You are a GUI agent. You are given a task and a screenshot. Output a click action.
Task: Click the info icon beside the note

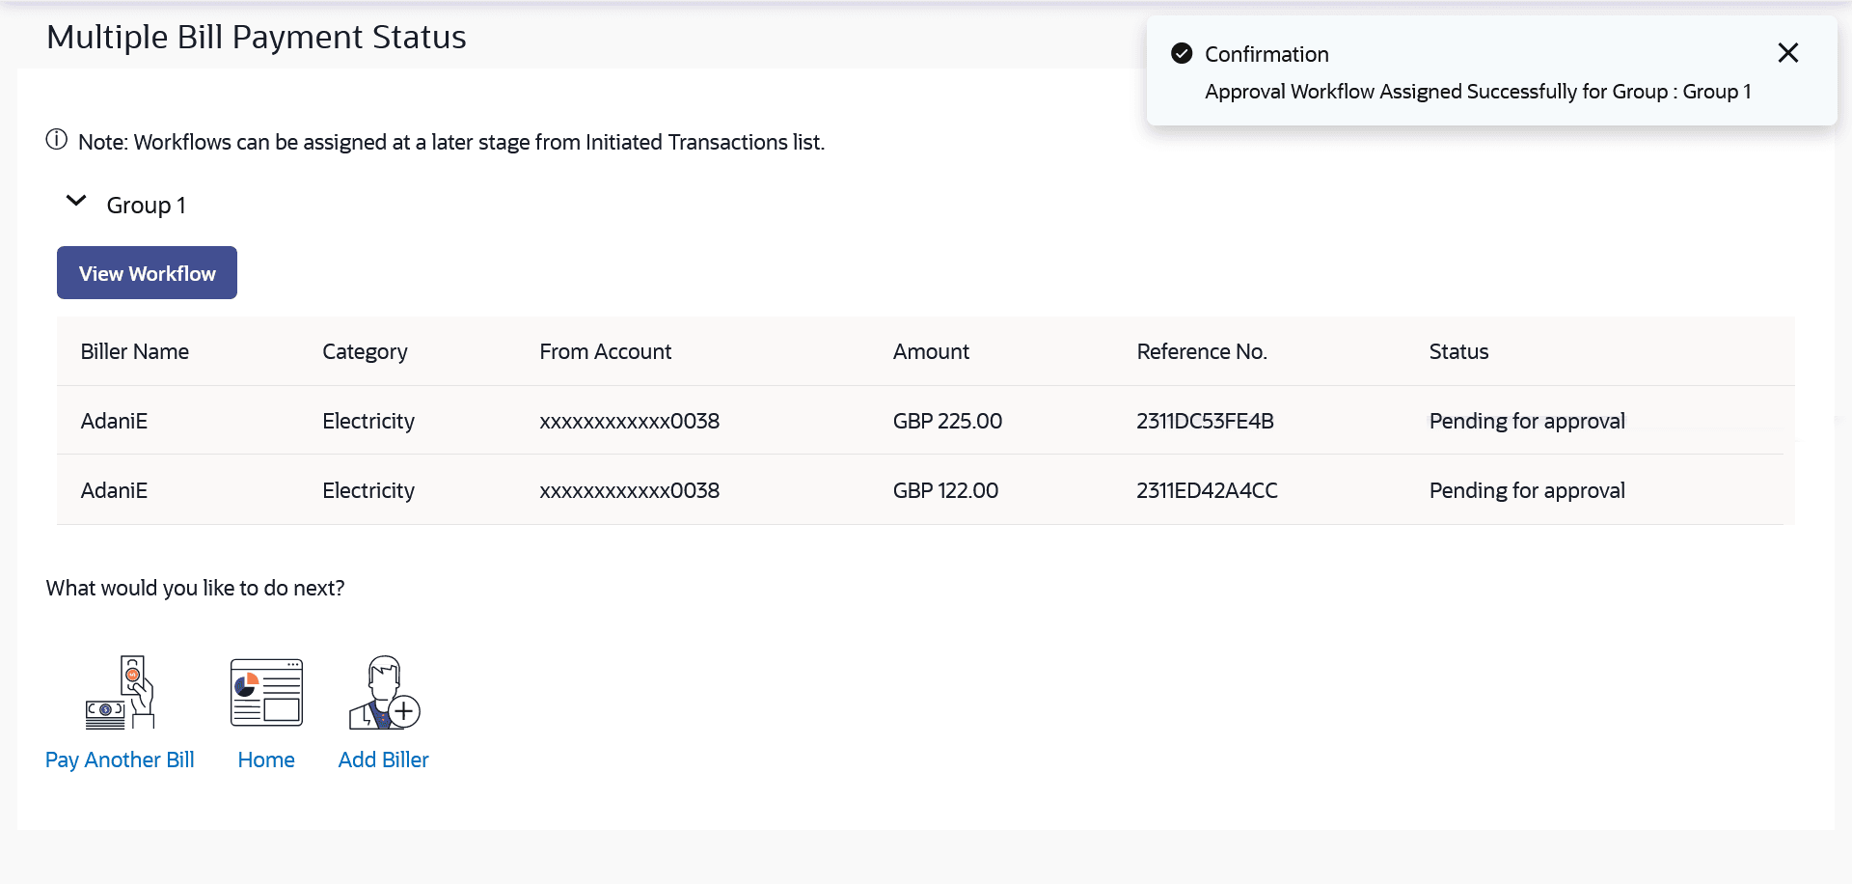57,140
